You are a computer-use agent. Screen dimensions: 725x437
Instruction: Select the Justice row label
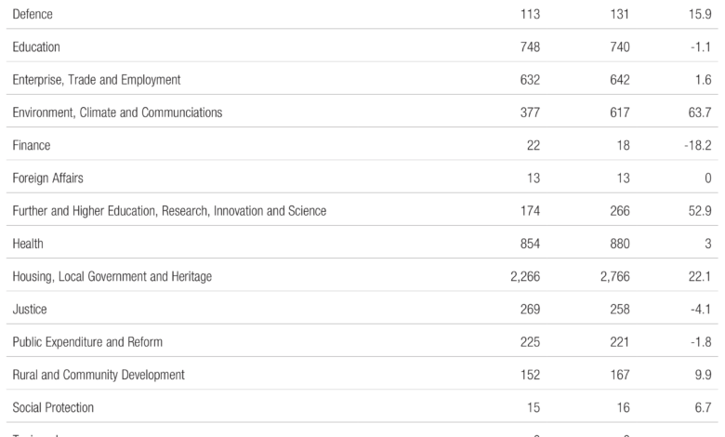click(30, 309)
